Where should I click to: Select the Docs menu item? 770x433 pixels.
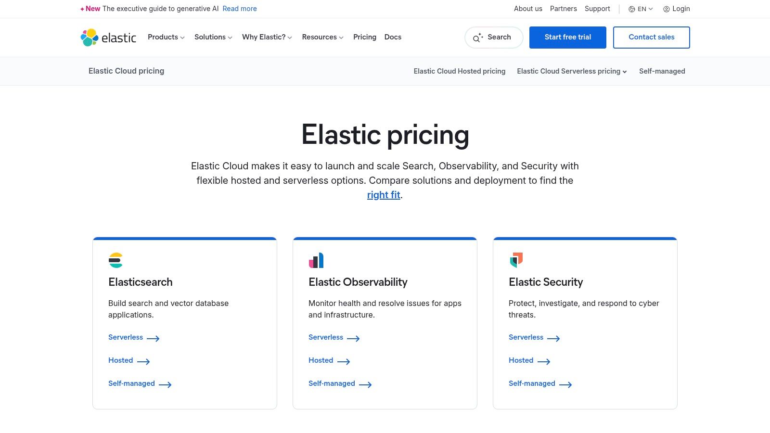click(393, 37)
